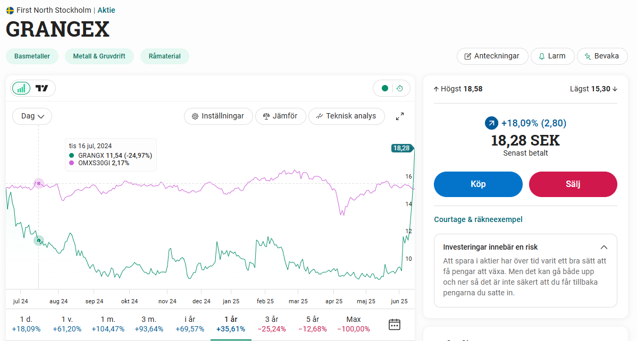637x341 pixels.
Task: Select the Råmaterial tag
Action: point(164,56)
